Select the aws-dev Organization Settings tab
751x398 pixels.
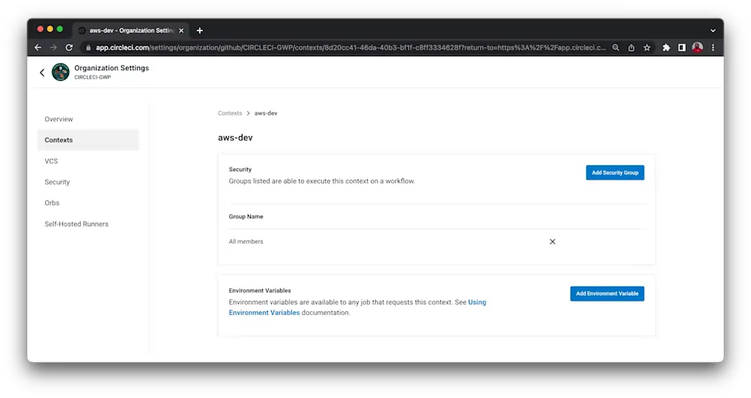click(x=130, y=31)
